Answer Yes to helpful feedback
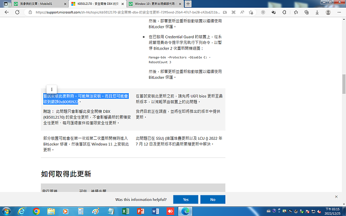The height and width of the screenshot is (216, 346). (185, 200)
